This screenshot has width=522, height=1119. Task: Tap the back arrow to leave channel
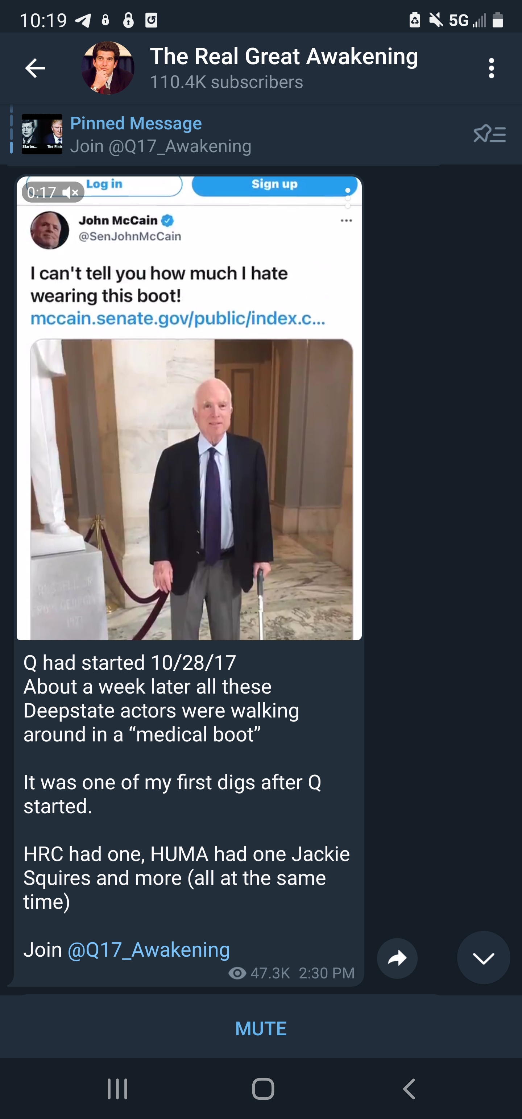click(35, 68)
